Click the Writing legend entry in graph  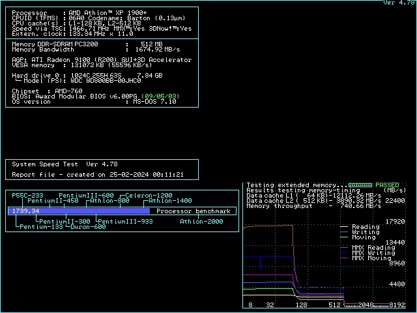(x=365, y=232)
